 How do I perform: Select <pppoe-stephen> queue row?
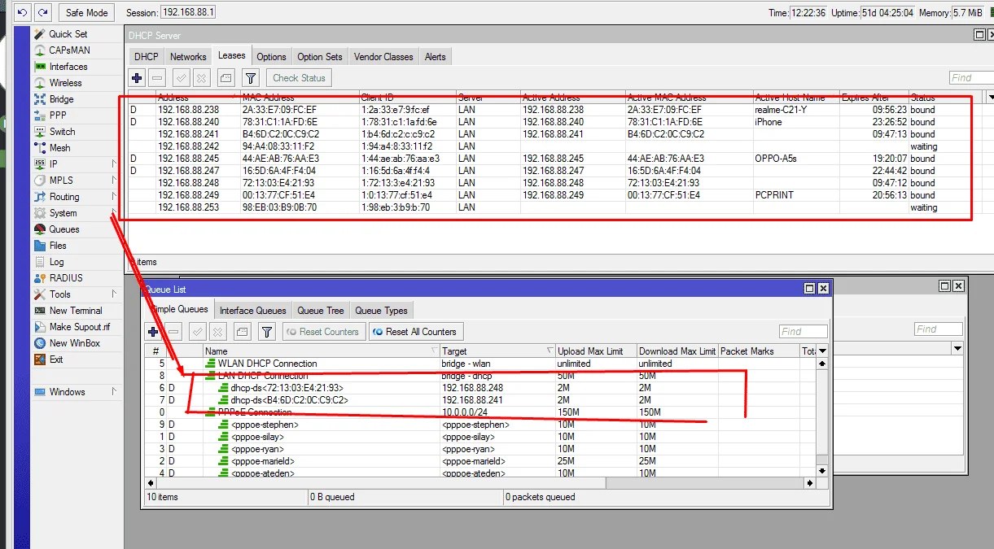pos(480,425)
